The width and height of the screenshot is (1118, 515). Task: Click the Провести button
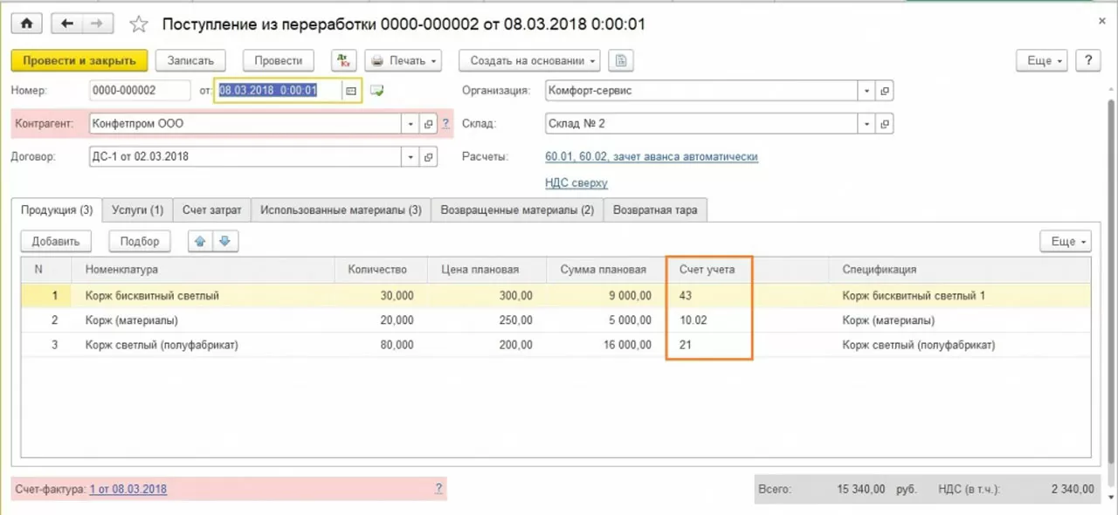(279, 61)
